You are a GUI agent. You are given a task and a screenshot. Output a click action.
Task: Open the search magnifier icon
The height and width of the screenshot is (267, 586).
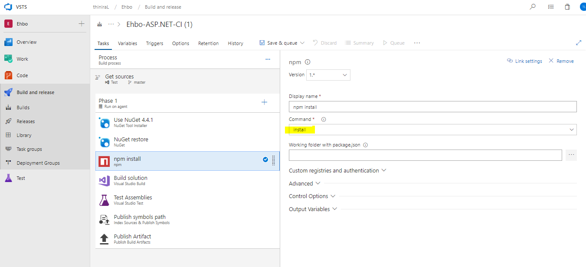coord(533,7)
